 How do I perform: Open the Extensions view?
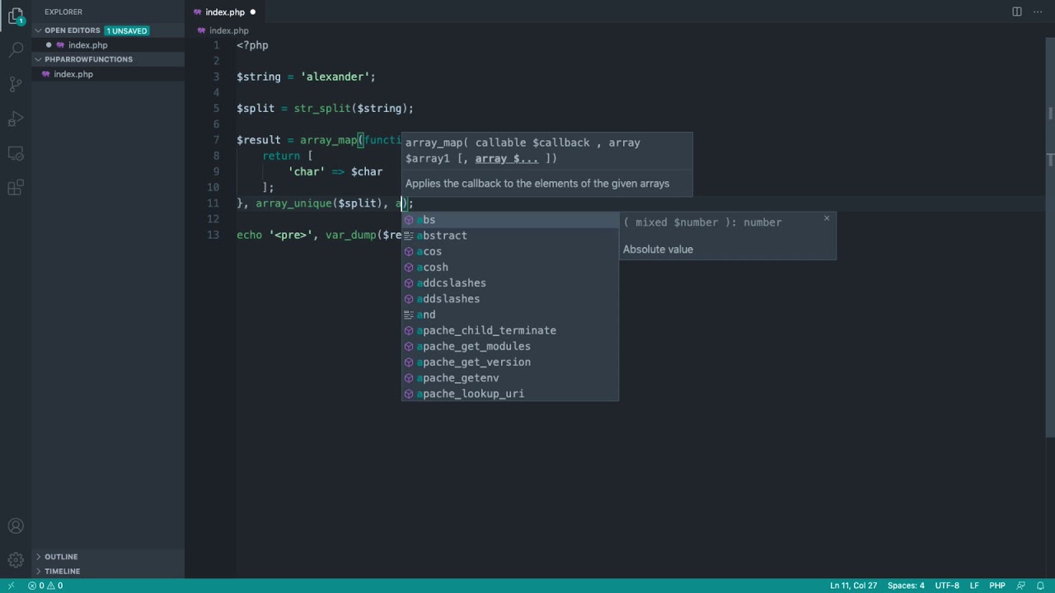[16, 188]
